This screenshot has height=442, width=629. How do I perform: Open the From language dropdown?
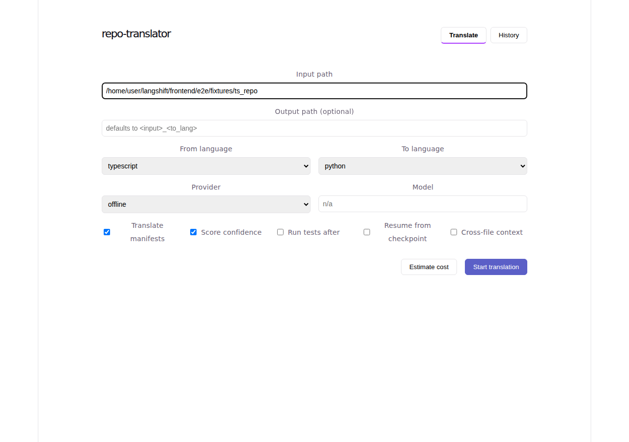206,166
